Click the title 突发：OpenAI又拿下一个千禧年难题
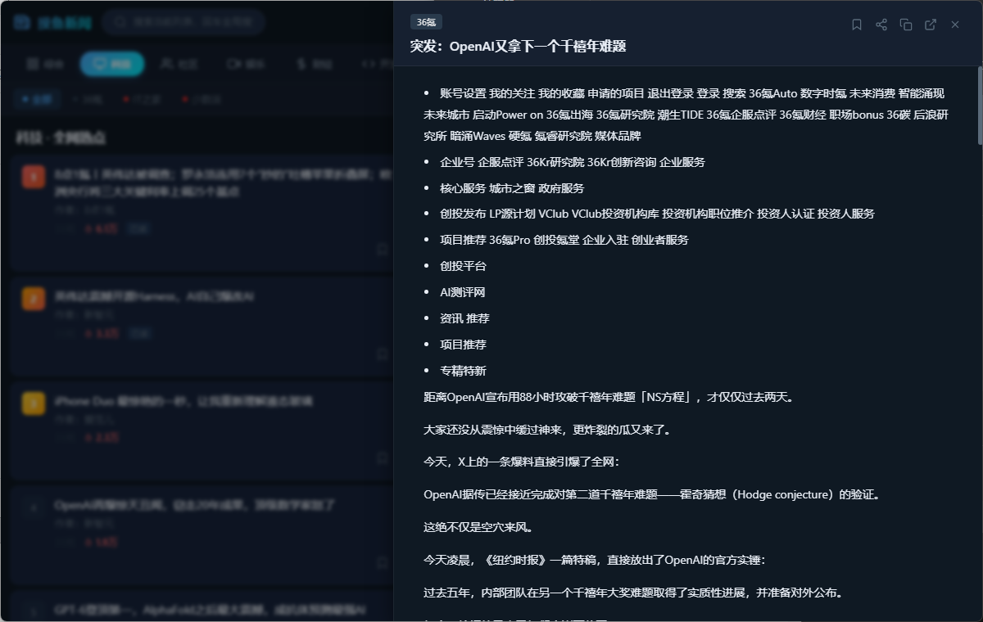The height and width of the screenshot is (622, 983). pos(518,46)
